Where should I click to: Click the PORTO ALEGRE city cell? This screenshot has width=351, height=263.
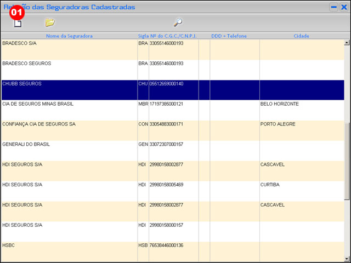click(279, 124)
